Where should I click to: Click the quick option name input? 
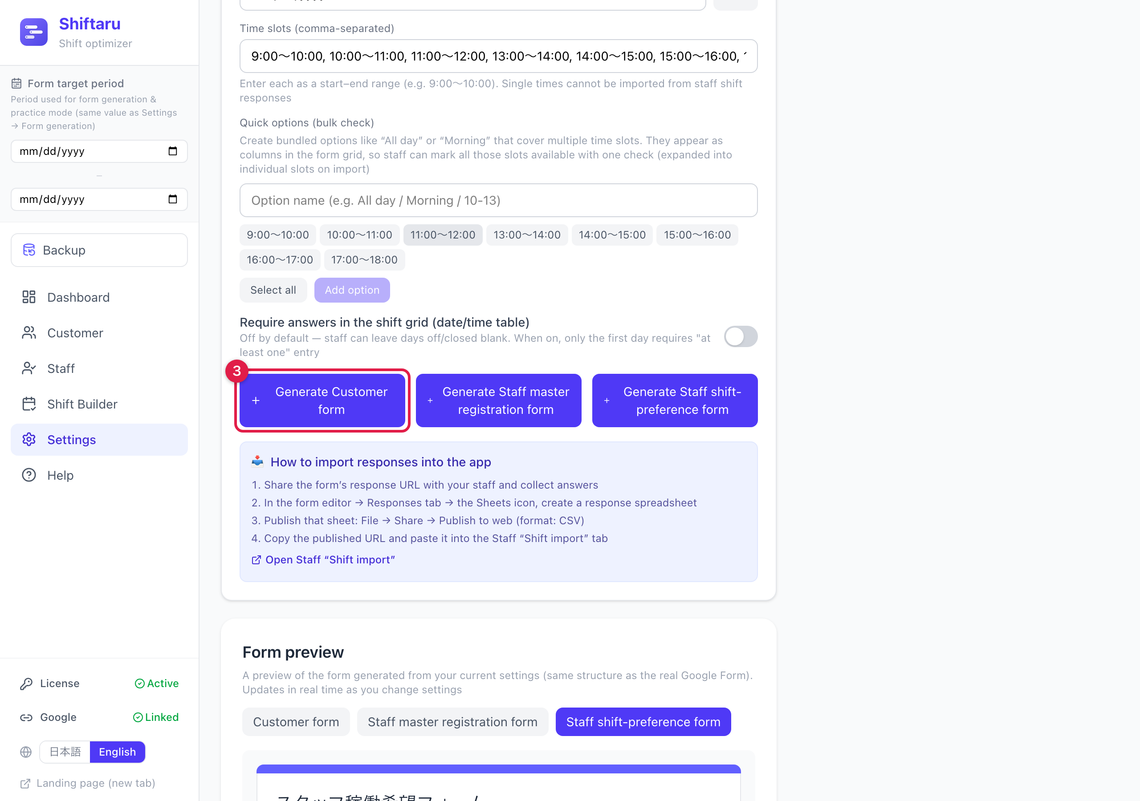(498, 201)
